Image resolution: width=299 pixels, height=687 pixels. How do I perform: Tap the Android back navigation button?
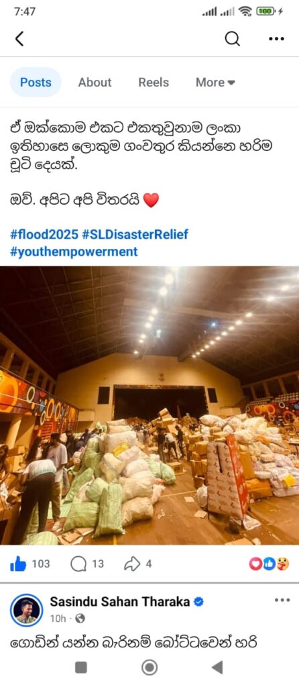coord(217,668)
